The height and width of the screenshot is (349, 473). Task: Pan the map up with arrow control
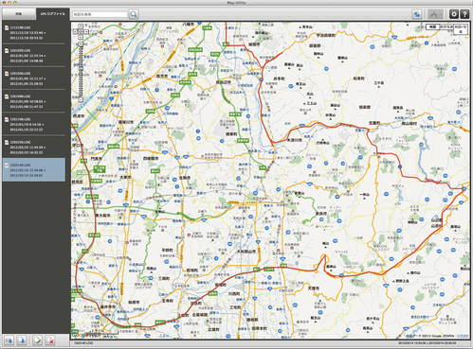tap(81, 26)
